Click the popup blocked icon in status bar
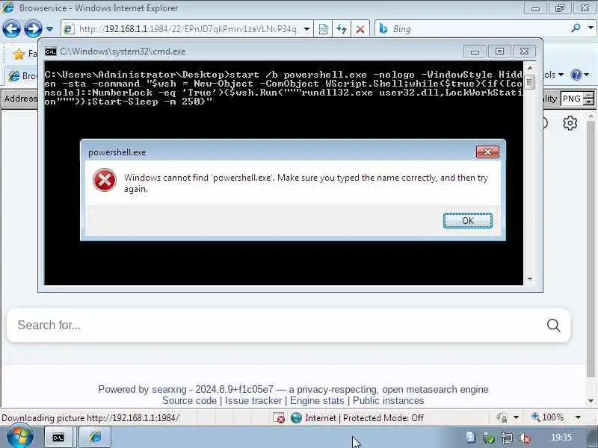This screenshot has height=448, width=598. click(279, 418)
